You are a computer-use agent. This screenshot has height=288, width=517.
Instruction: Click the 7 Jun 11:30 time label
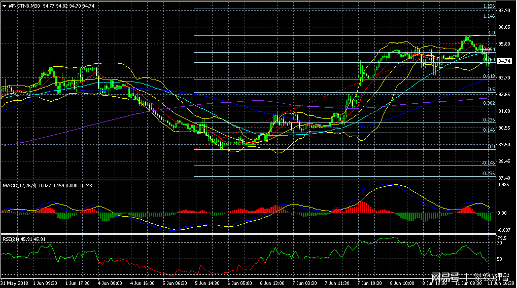tap(337, 283)
